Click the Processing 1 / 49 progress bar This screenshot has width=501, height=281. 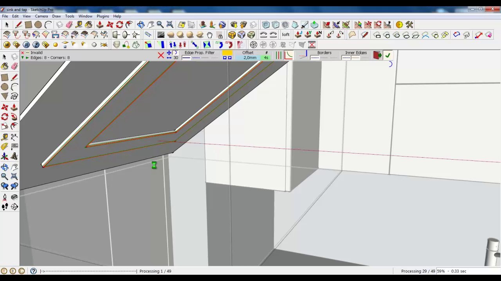click(89, 271)
